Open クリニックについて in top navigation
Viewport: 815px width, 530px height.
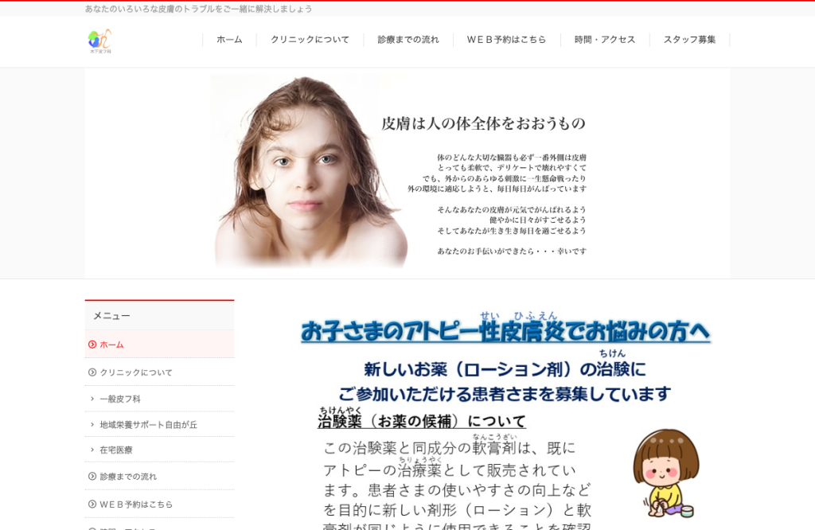[310, 40]
